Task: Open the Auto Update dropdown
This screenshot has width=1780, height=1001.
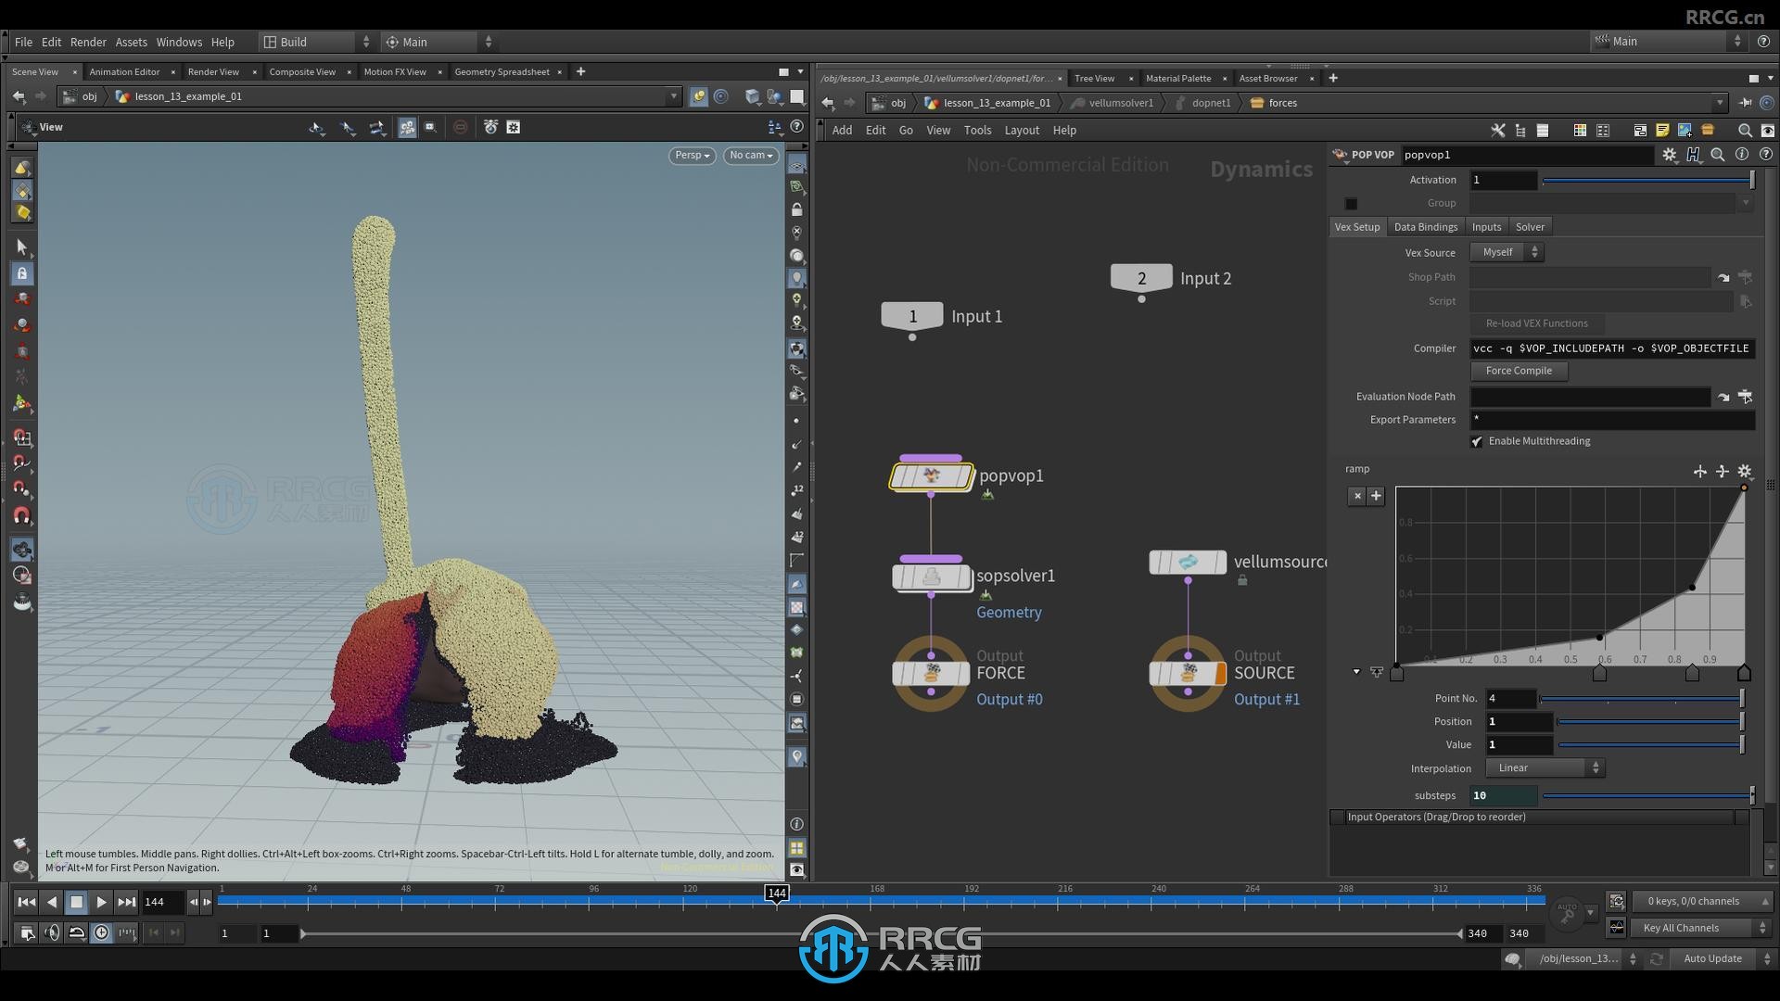Action: tap(1721, 958)
